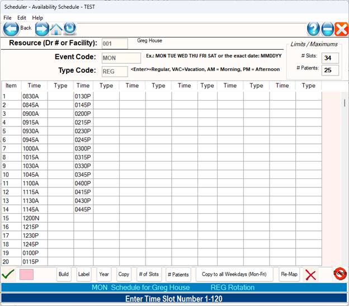Open the Edit menu
This screenshot has width=349, height=306.
point(22,18)
